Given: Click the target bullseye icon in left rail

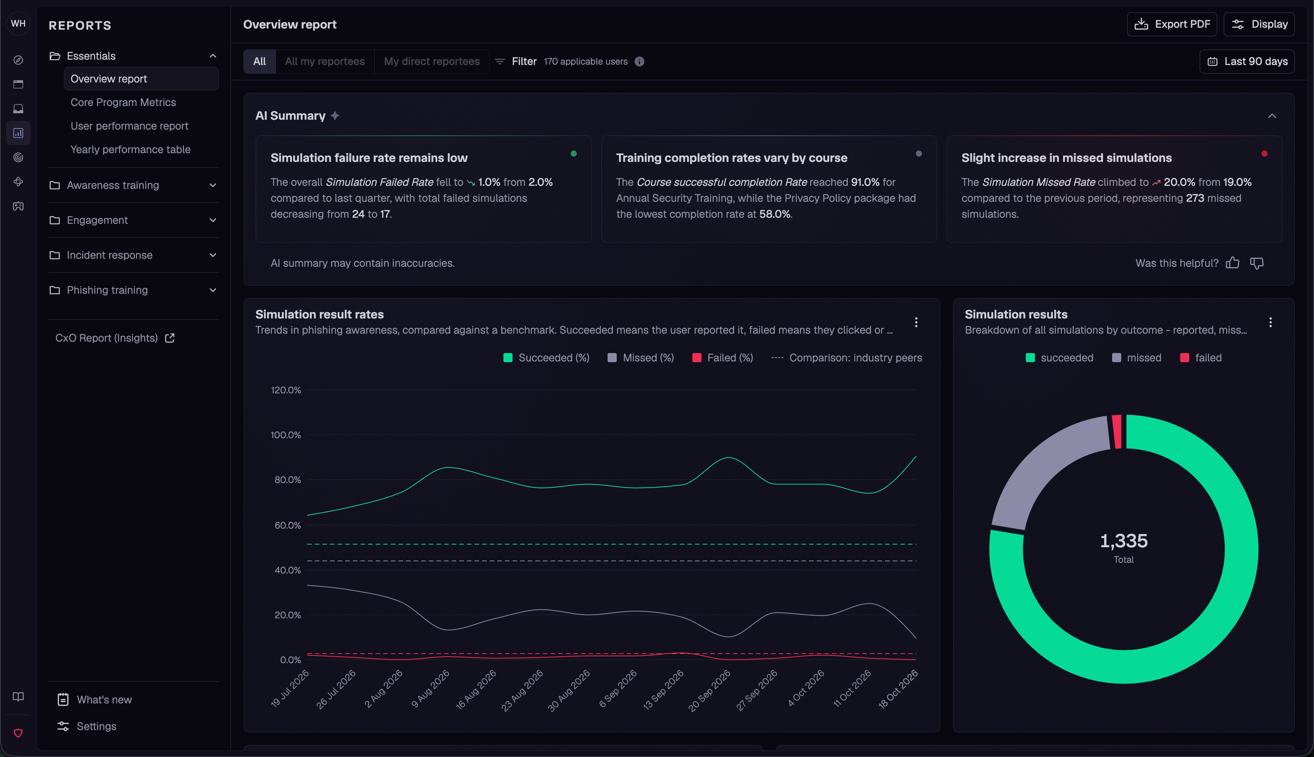Looking at the screenshot, I should (x=18, y=158).
